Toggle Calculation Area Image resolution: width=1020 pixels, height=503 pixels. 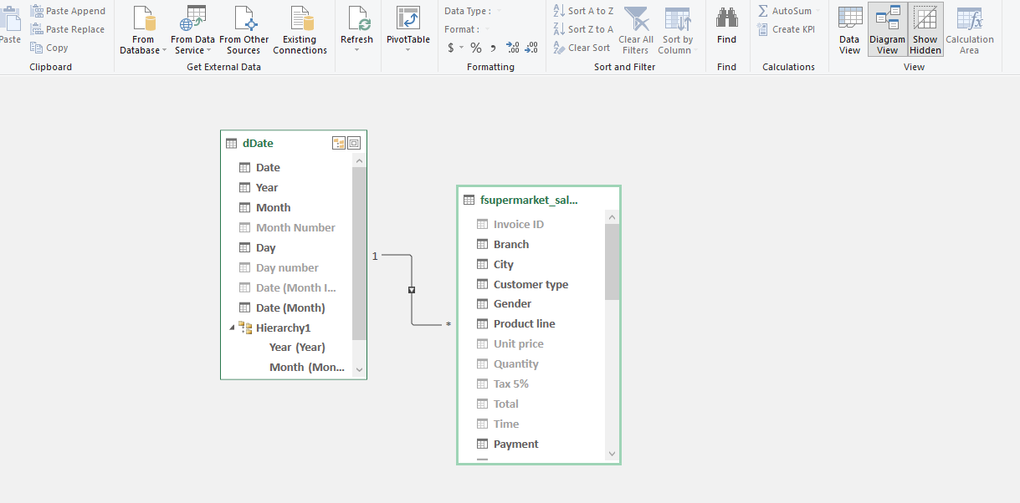point(970,30)
